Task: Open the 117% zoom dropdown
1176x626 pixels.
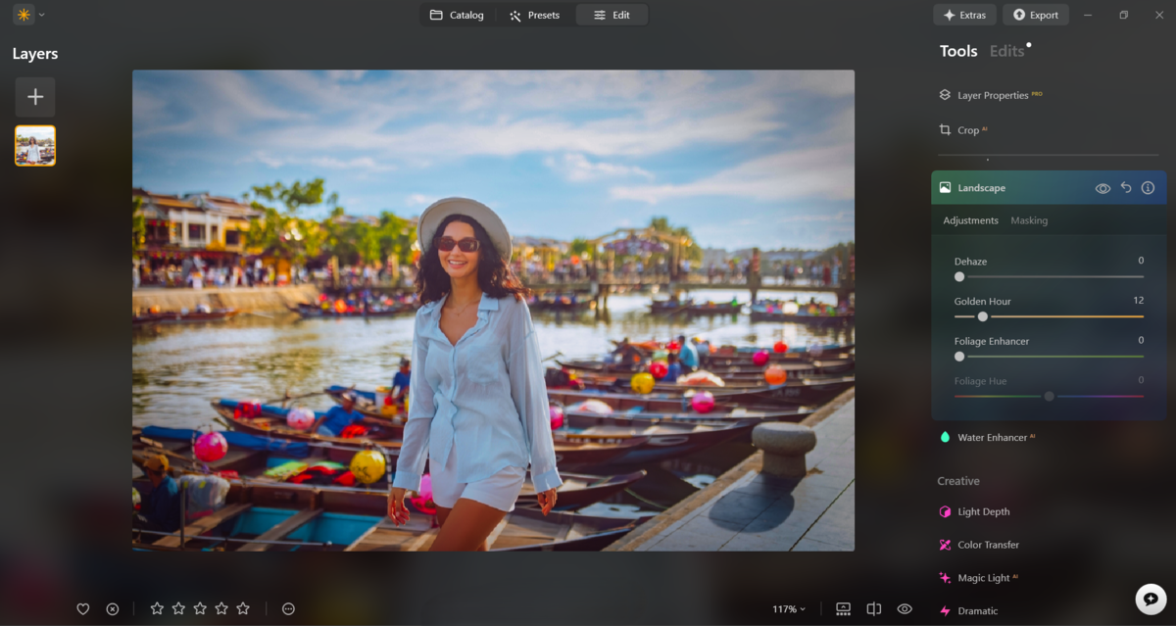Action: point(789,609)
